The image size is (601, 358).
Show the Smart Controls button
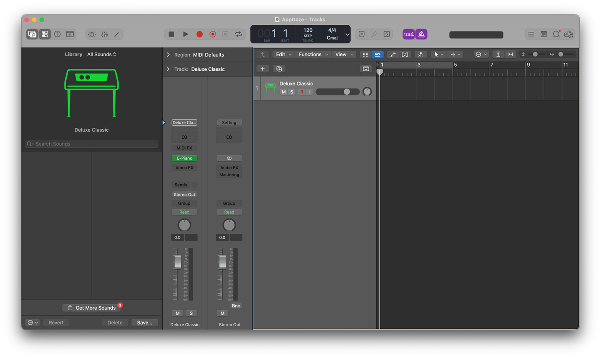tap(92, 34)
